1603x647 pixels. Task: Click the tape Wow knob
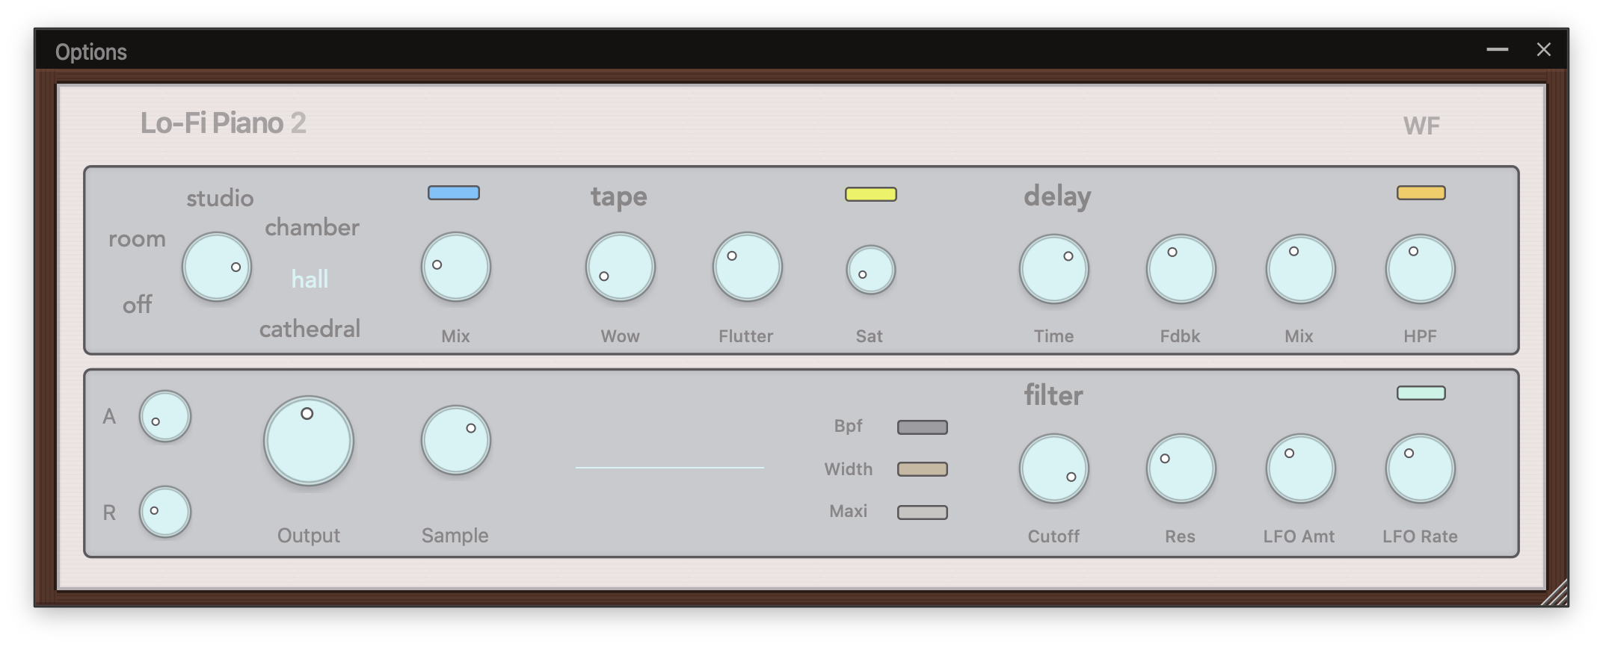[x=621, y=267]
